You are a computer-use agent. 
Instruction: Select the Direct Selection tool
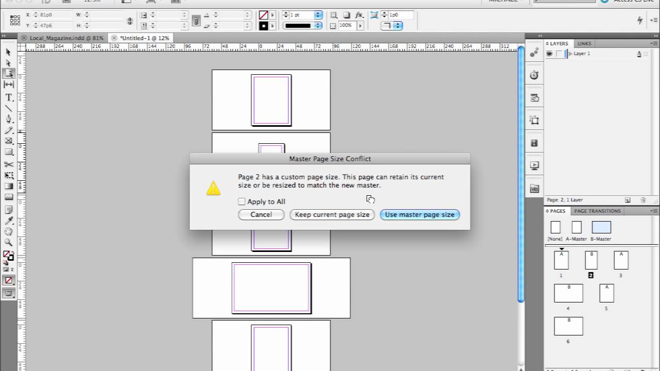click(8, 63)
